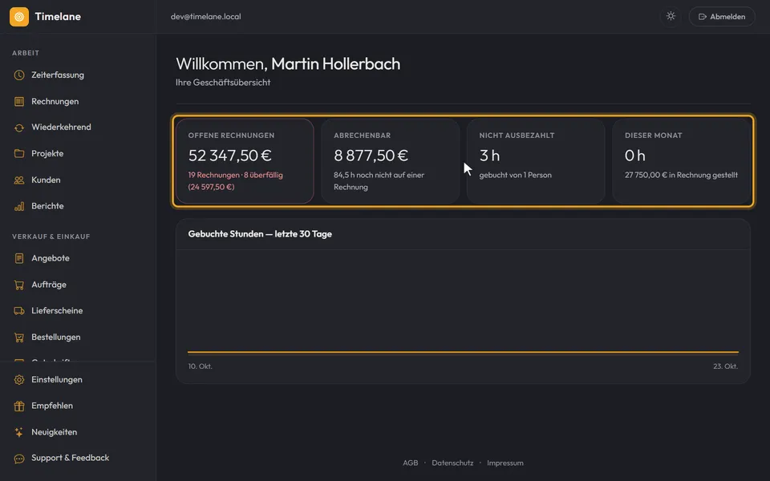Screen dimensions: 770x481
Task: Open the Datenschutz footer link
Action: [x=452, y=463]
